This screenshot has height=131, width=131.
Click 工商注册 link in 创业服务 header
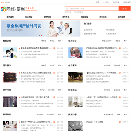[x=117, y=65]
